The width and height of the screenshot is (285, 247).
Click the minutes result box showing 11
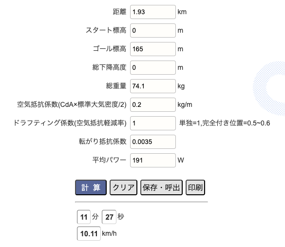tap(84, 217)
